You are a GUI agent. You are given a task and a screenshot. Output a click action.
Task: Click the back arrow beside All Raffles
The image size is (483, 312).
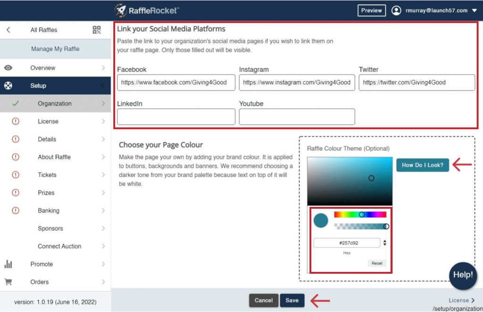(x=8, y=30)
